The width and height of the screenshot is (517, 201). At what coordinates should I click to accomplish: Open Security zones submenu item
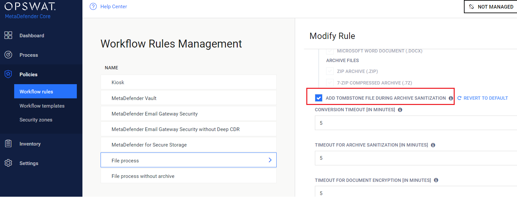coord(36,120)
